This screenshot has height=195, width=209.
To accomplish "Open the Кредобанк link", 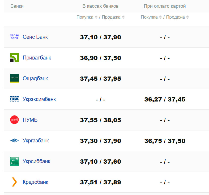I will click(36, 182).
